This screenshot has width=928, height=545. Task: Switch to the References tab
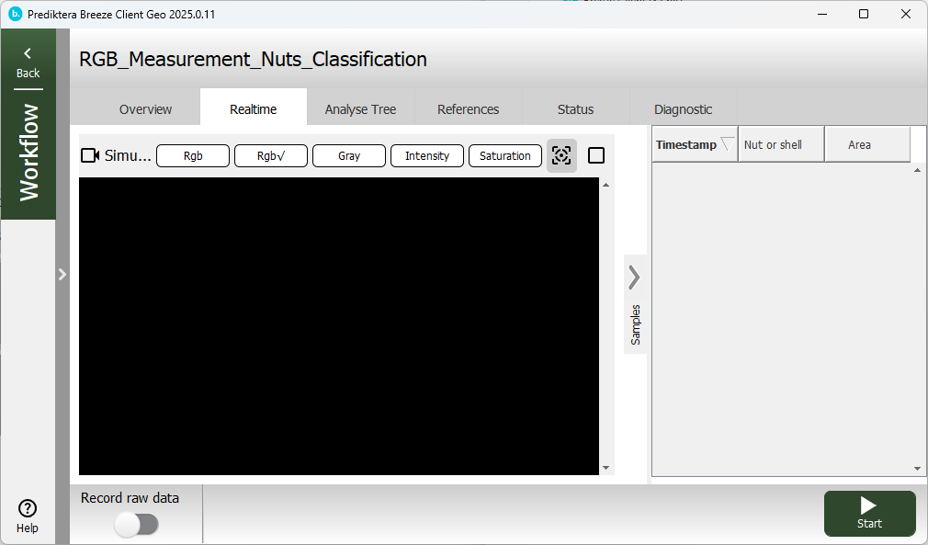pos(468,109)
